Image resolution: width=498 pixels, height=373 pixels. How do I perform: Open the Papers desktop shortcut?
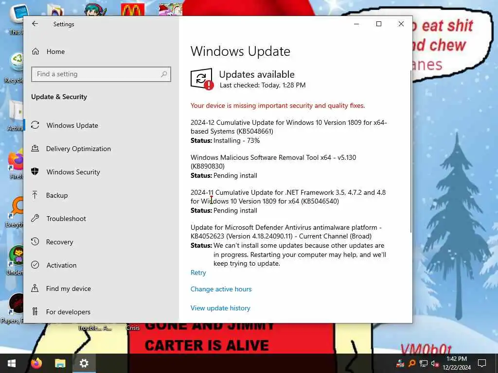[x=13, y=308]
